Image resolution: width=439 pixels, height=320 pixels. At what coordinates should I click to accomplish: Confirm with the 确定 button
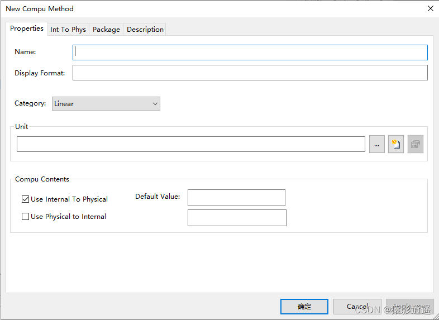tap(304, 307)
